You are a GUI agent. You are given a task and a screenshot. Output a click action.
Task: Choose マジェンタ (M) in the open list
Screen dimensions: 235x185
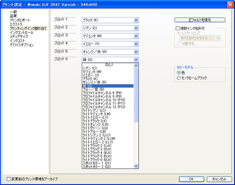click(108, 71)
